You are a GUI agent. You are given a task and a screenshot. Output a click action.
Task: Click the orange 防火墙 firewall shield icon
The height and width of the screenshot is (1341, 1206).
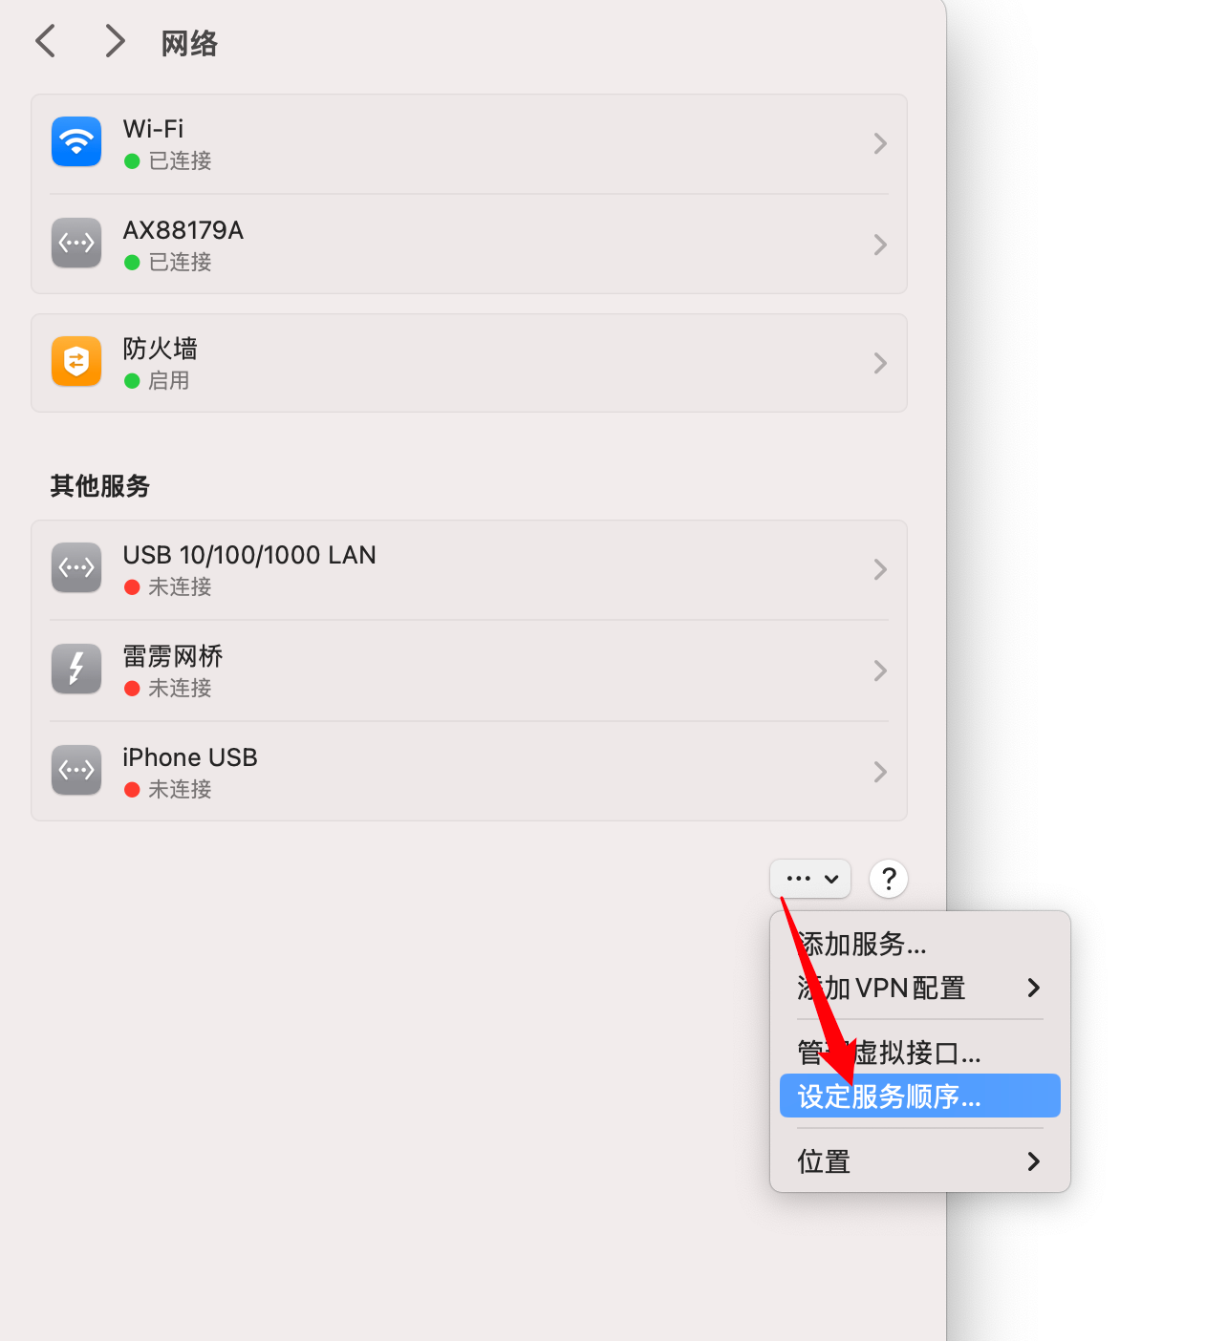click(76, 362)
